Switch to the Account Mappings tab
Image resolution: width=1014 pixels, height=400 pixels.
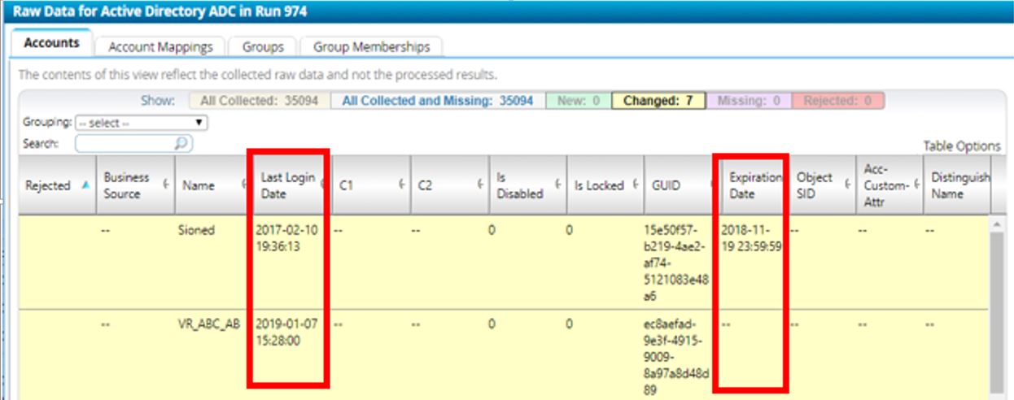point(160,47)
